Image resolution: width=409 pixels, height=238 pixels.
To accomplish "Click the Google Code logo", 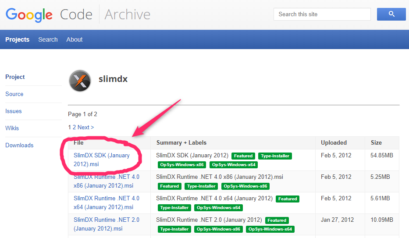I will [x=49, y=14].
